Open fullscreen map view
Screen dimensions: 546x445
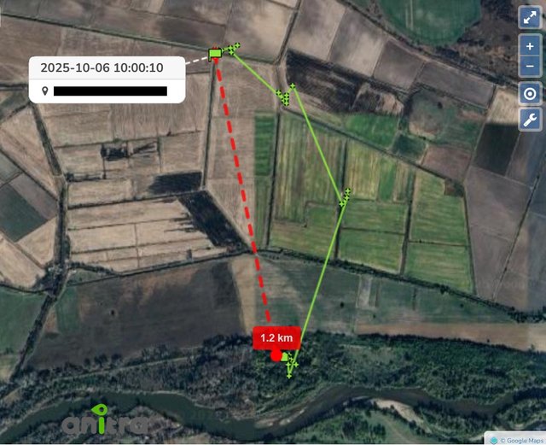pyautogui.click(x=530, y=17)
